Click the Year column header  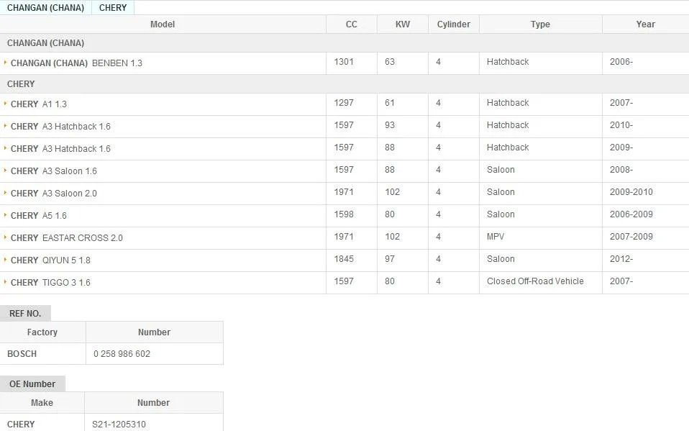pos(646,24)
